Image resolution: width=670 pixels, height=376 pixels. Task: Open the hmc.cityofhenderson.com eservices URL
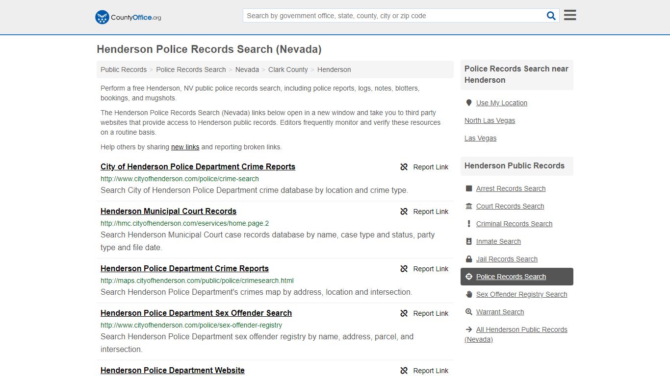click(x=184, y=223)
